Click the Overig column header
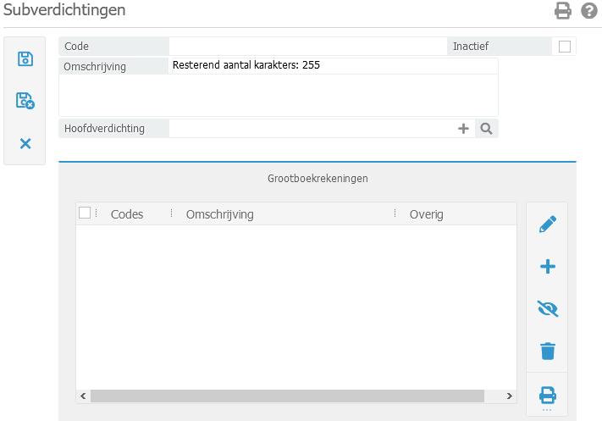This screenshot has height=421, width=602. (x=427, y=214)
